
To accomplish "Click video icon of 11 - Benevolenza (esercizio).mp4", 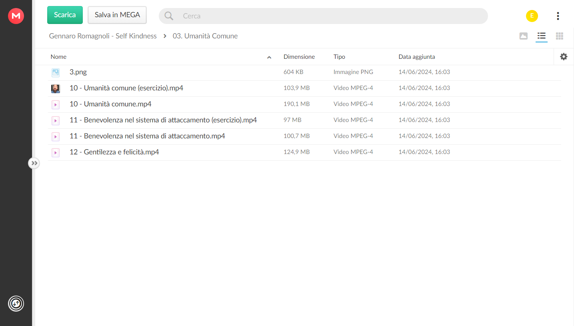I will [55, 120].
